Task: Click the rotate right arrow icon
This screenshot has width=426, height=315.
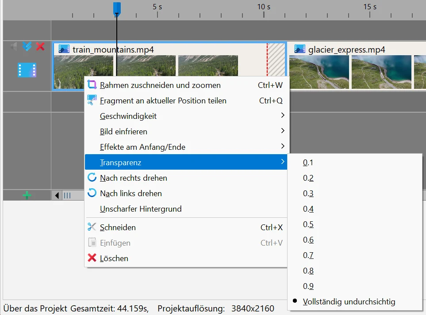Action: point(92,178)
